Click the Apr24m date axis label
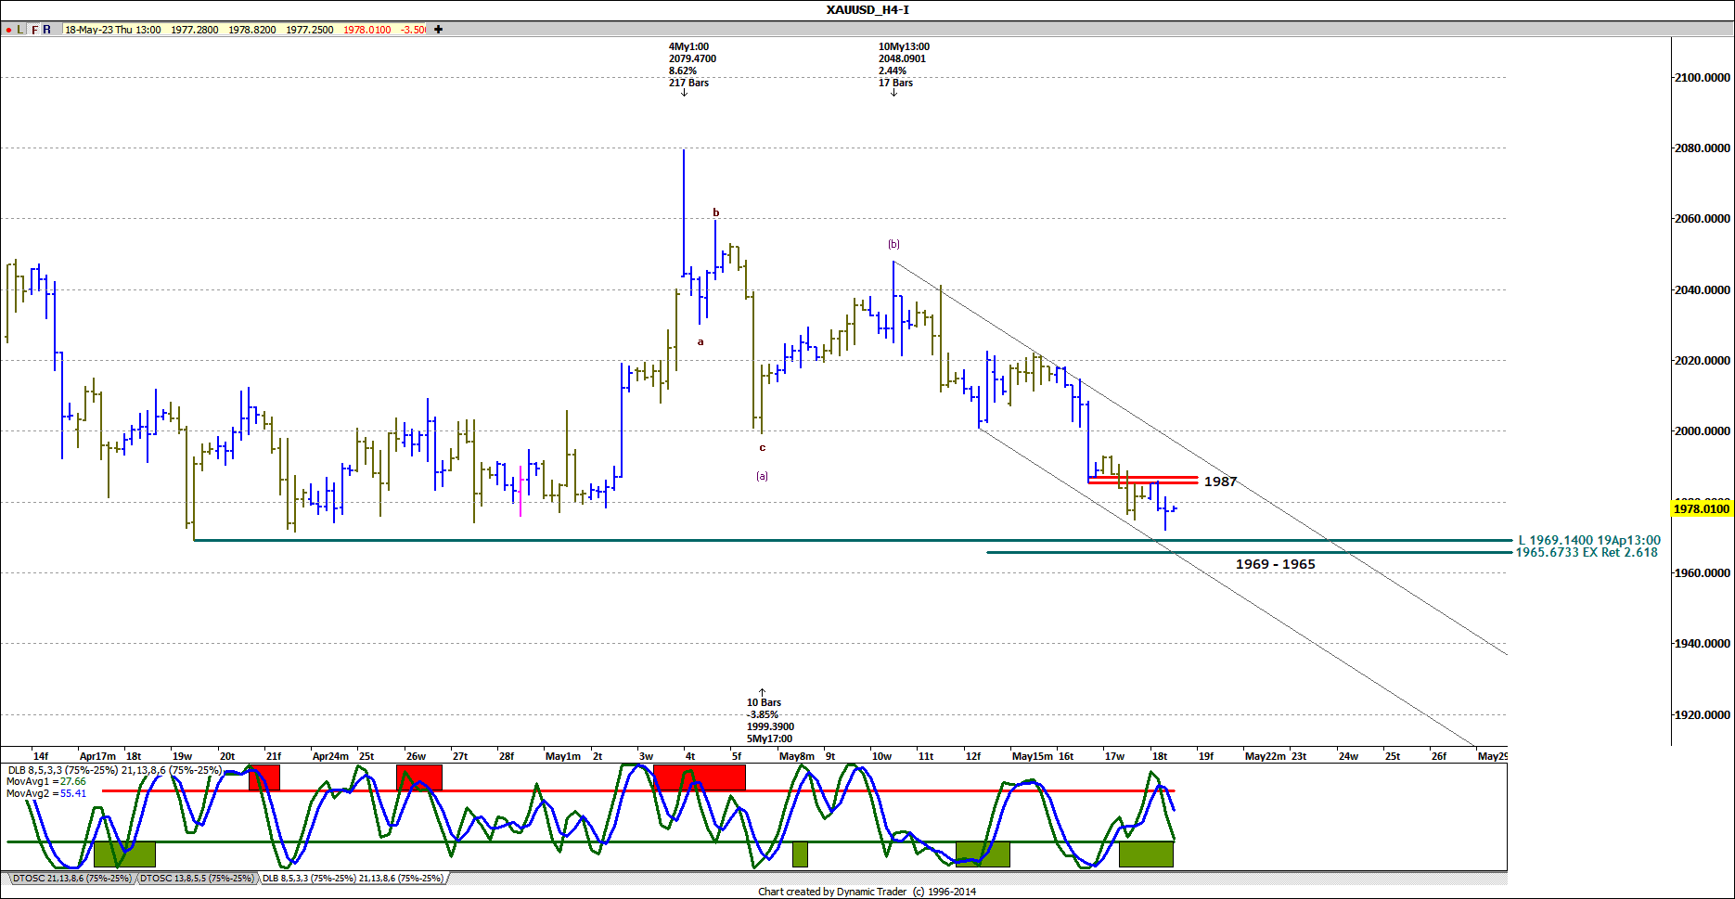 coord(330,756)
